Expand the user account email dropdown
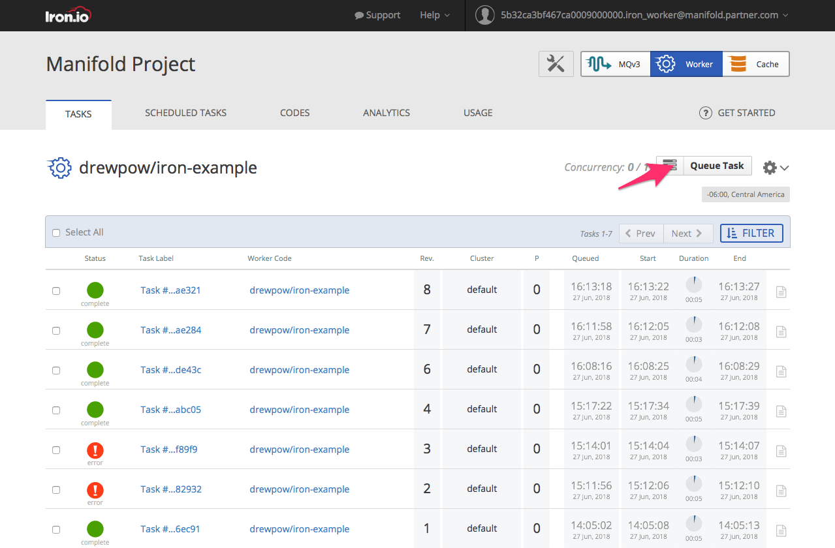Viewport: 835px width, 548px height. click(644, 15)
